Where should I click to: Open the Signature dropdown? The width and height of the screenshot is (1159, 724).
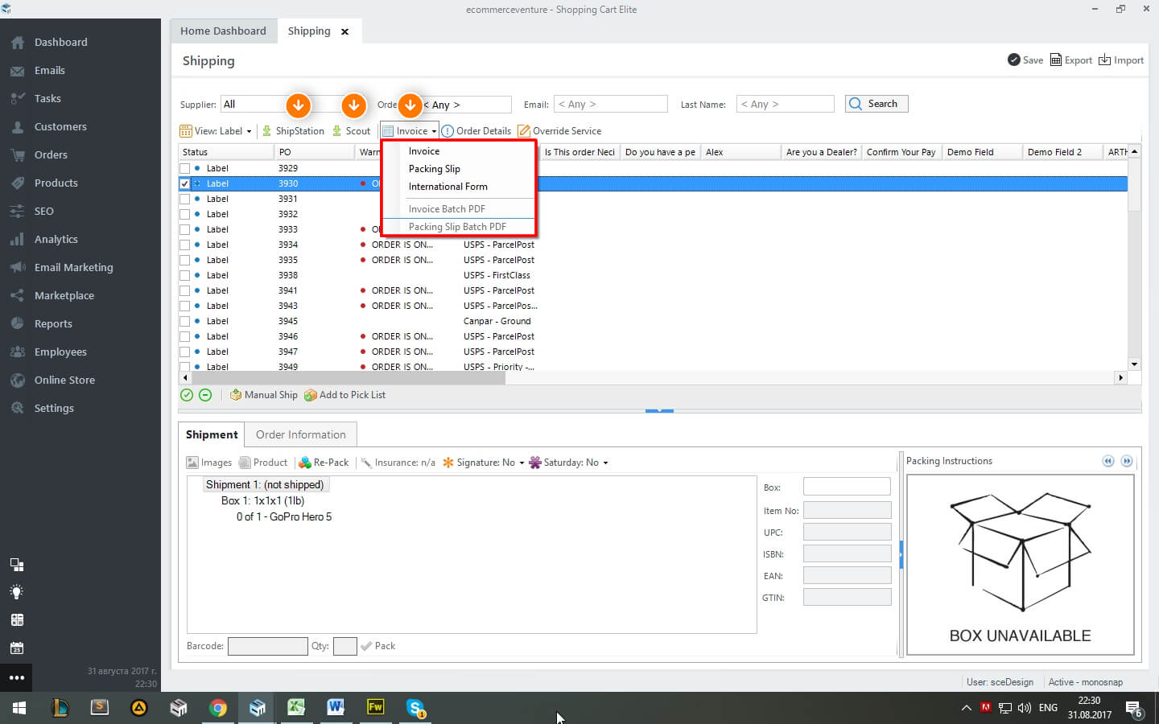[x=484, y=463]
